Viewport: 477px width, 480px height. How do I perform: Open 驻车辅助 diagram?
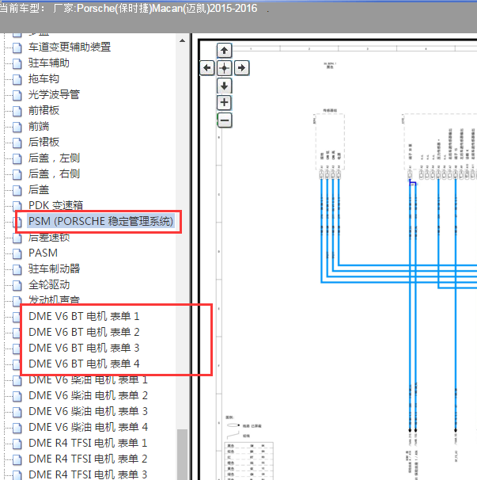pos(49,63)
